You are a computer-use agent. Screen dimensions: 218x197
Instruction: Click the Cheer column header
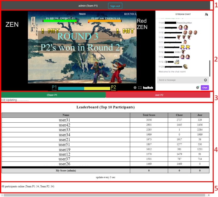click(x=179, y=115)
